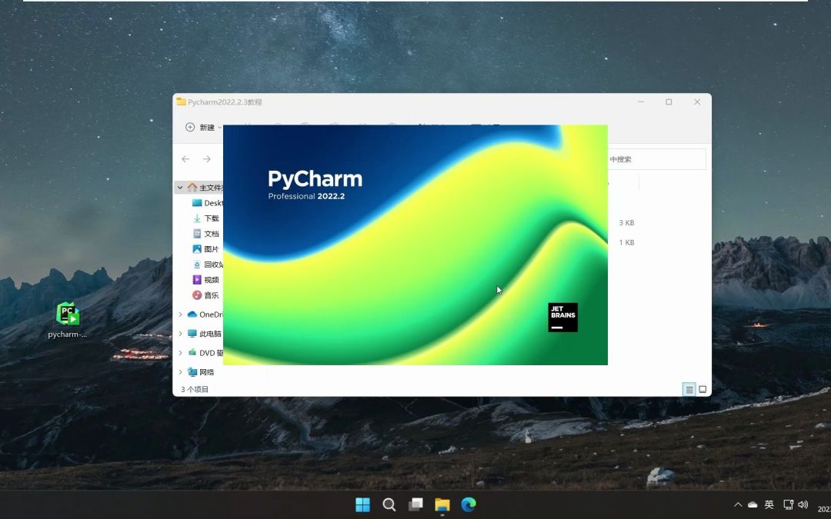Open the Videos folder in the sidebar

click(208, 279)
